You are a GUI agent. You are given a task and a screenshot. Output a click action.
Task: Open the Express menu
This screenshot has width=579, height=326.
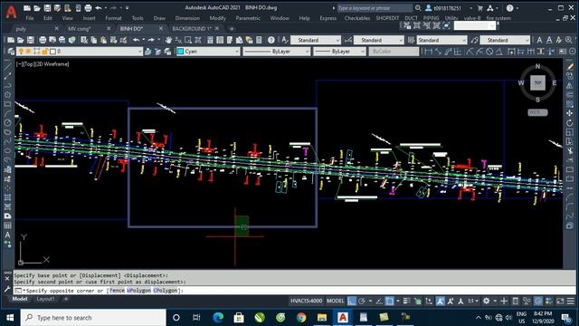327,18
